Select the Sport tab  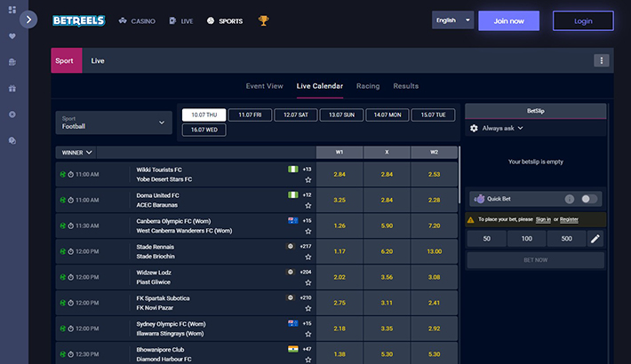pos(67,60)
